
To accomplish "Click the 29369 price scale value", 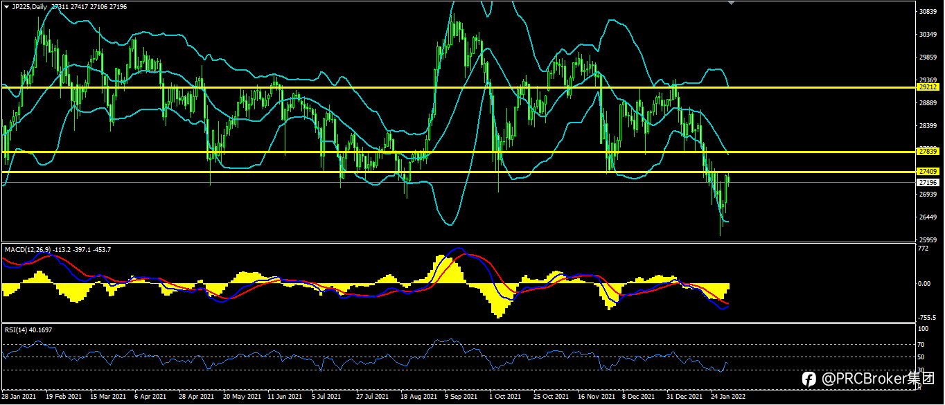I will 927,80.
